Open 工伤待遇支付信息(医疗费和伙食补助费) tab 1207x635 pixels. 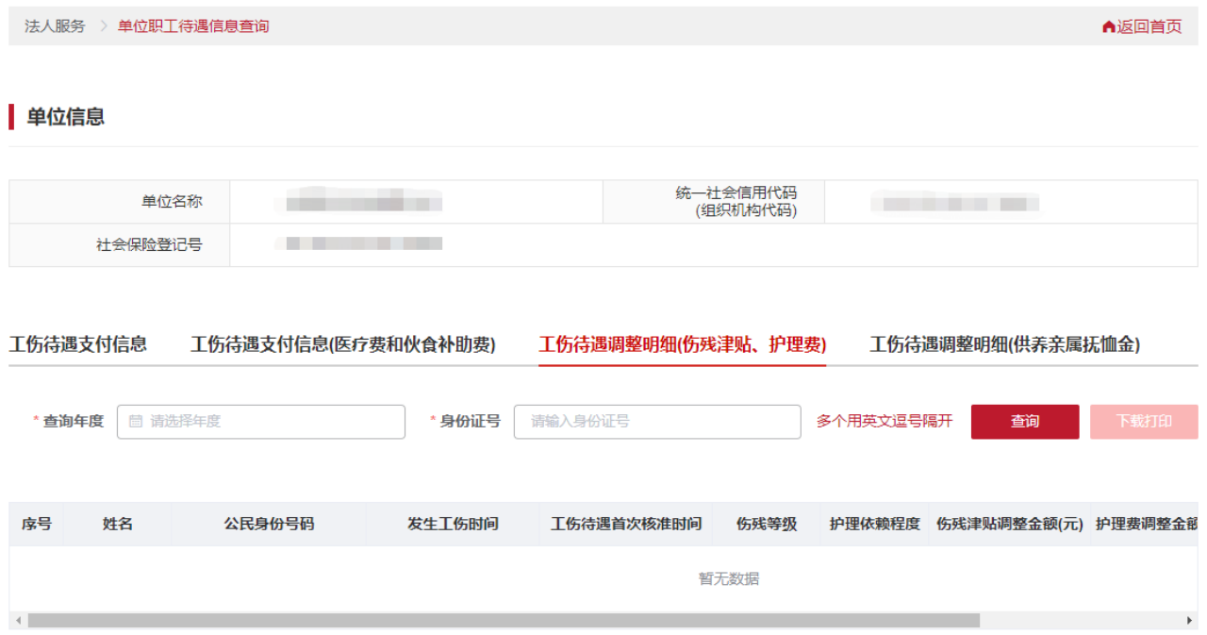tap(343, 344)
